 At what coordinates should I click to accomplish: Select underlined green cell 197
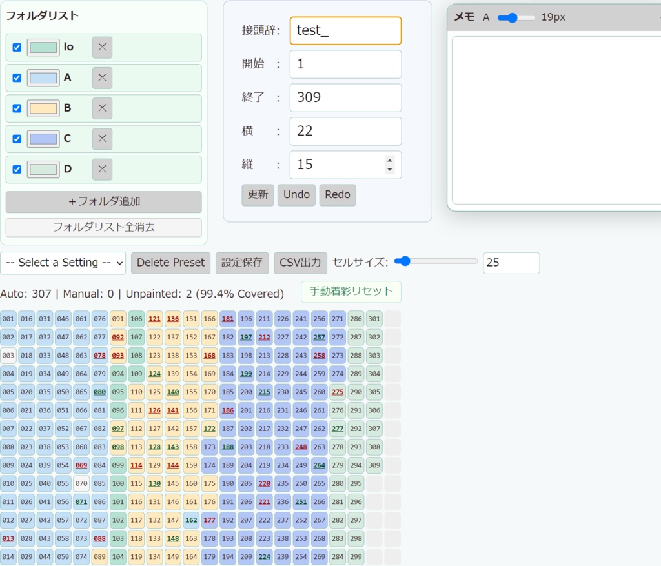coord(246,337)
